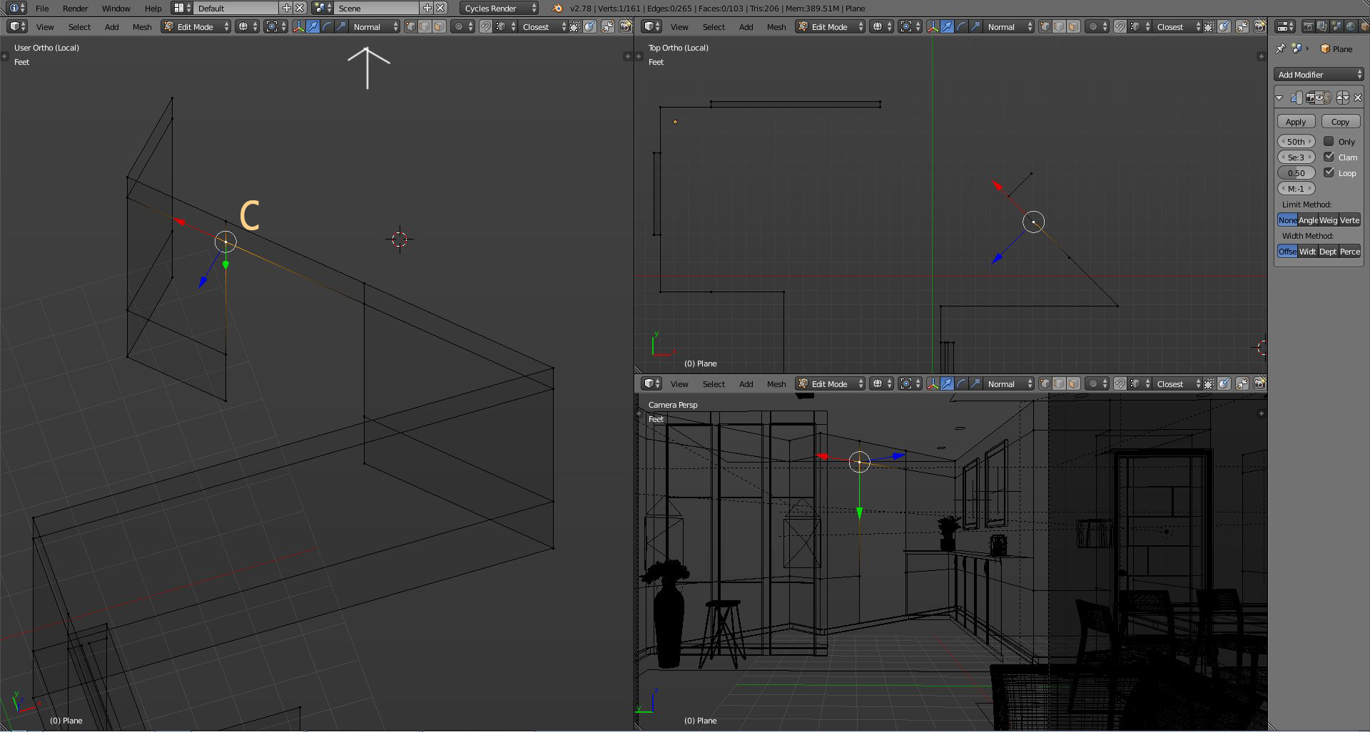
Task: Select rotate manipulator in left viewport
Action: click(x=327, y=26)
